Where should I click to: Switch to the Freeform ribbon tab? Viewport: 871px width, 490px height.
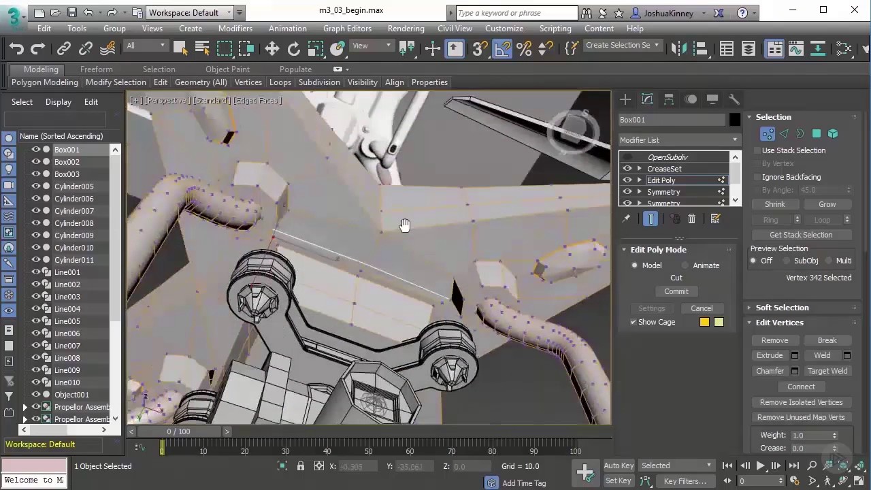96,69
